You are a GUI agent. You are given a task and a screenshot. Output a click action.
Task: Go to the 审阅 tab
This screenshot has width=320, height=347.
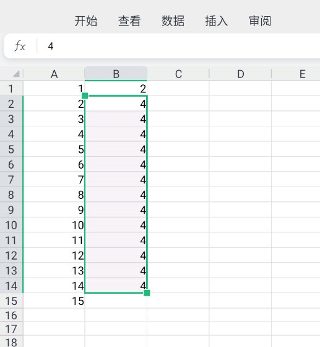[x=260, y=21]
